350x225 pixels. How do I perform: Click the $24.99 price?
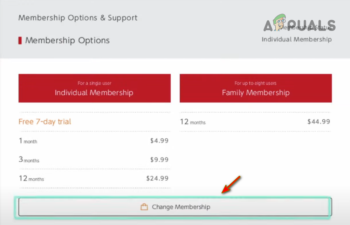tap(157, 178)
